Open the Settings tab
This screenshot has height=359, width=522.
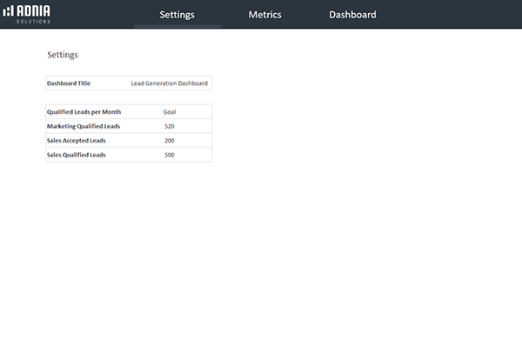[177, 15]
